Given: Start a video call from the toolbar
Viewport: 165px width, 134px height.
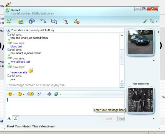Looking at the screenshot, I should coord(32,21).
